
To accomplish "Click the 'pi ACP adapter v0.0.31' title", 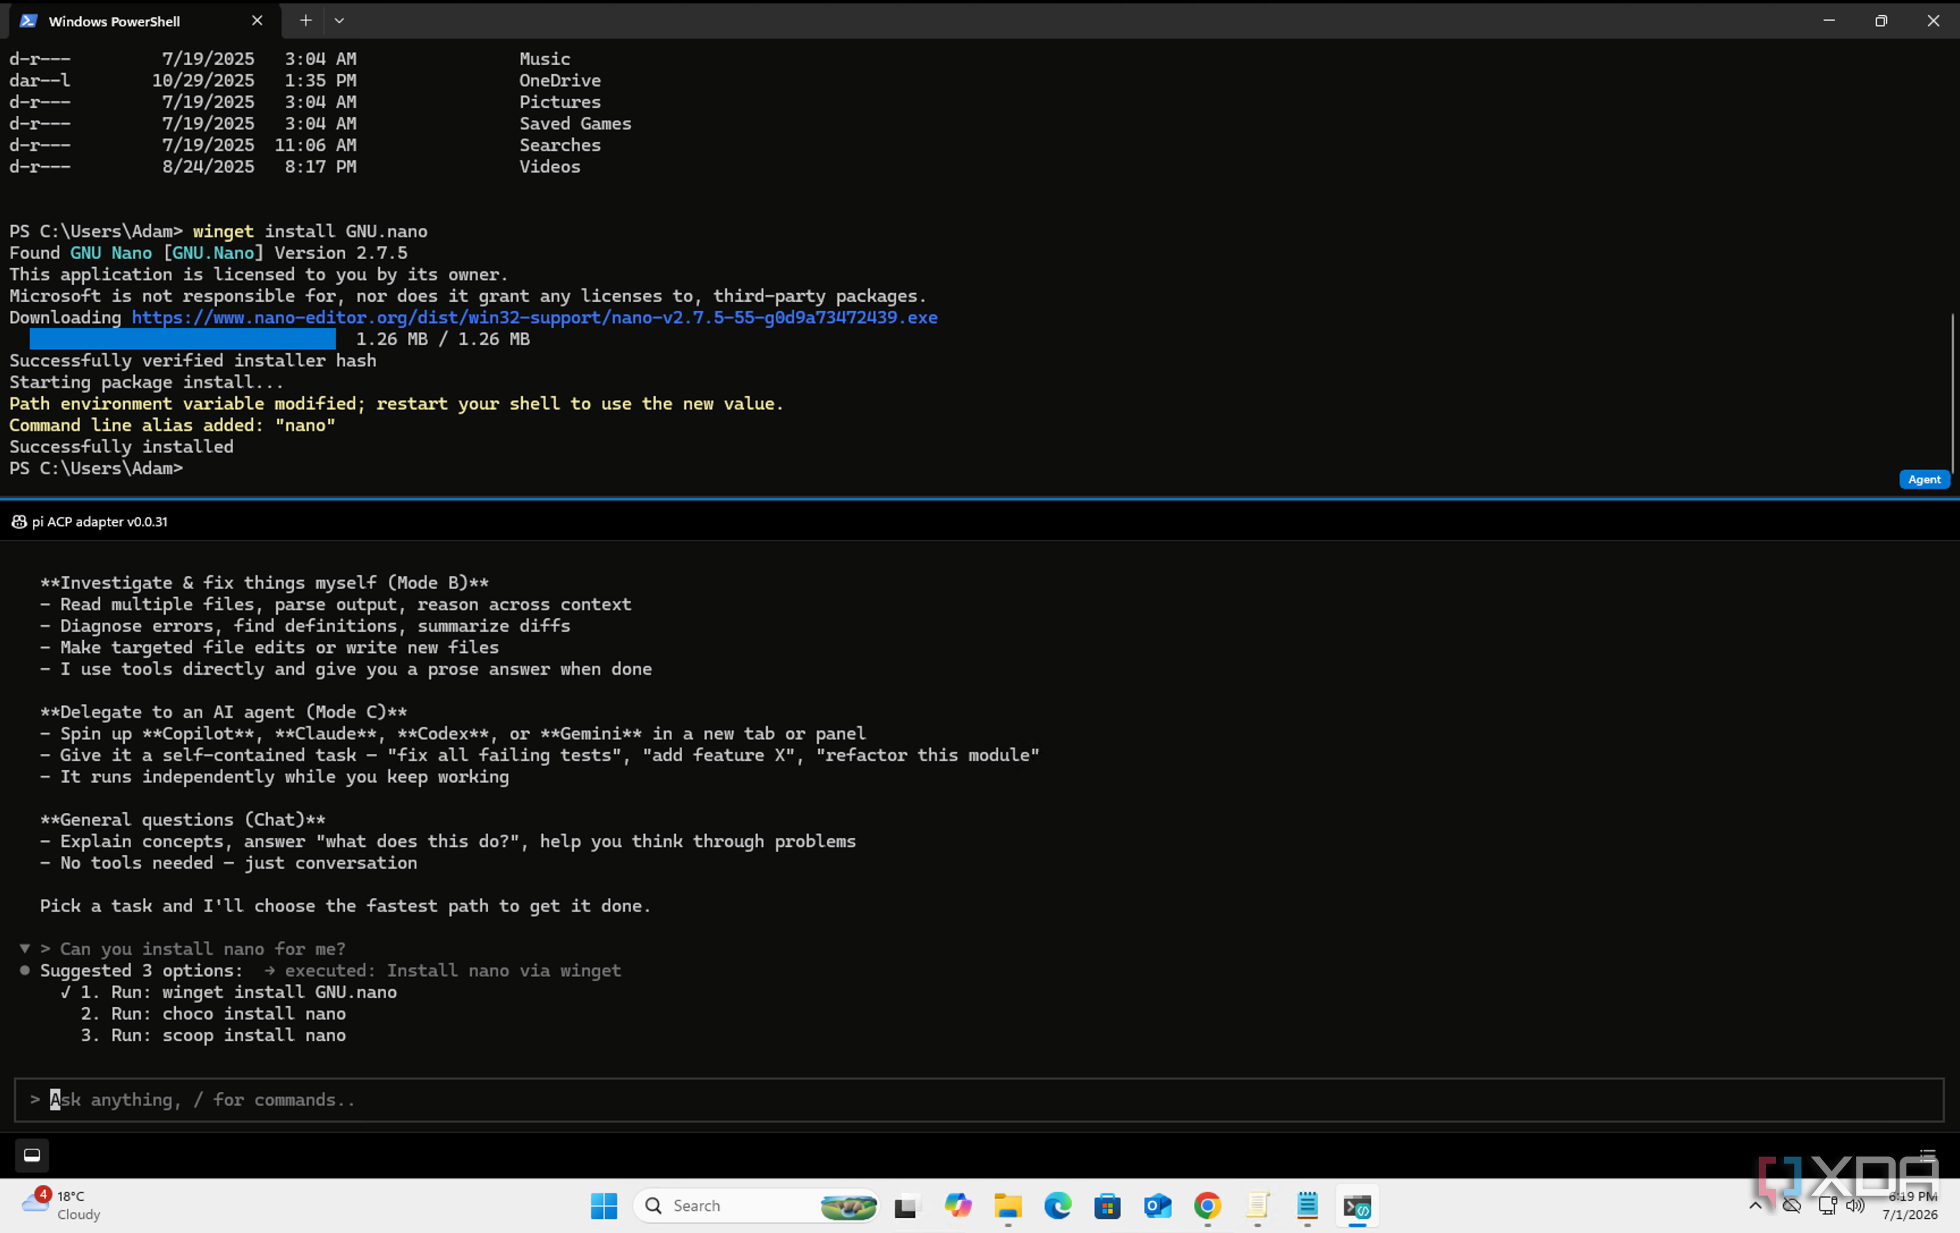I will coord(100,522).
